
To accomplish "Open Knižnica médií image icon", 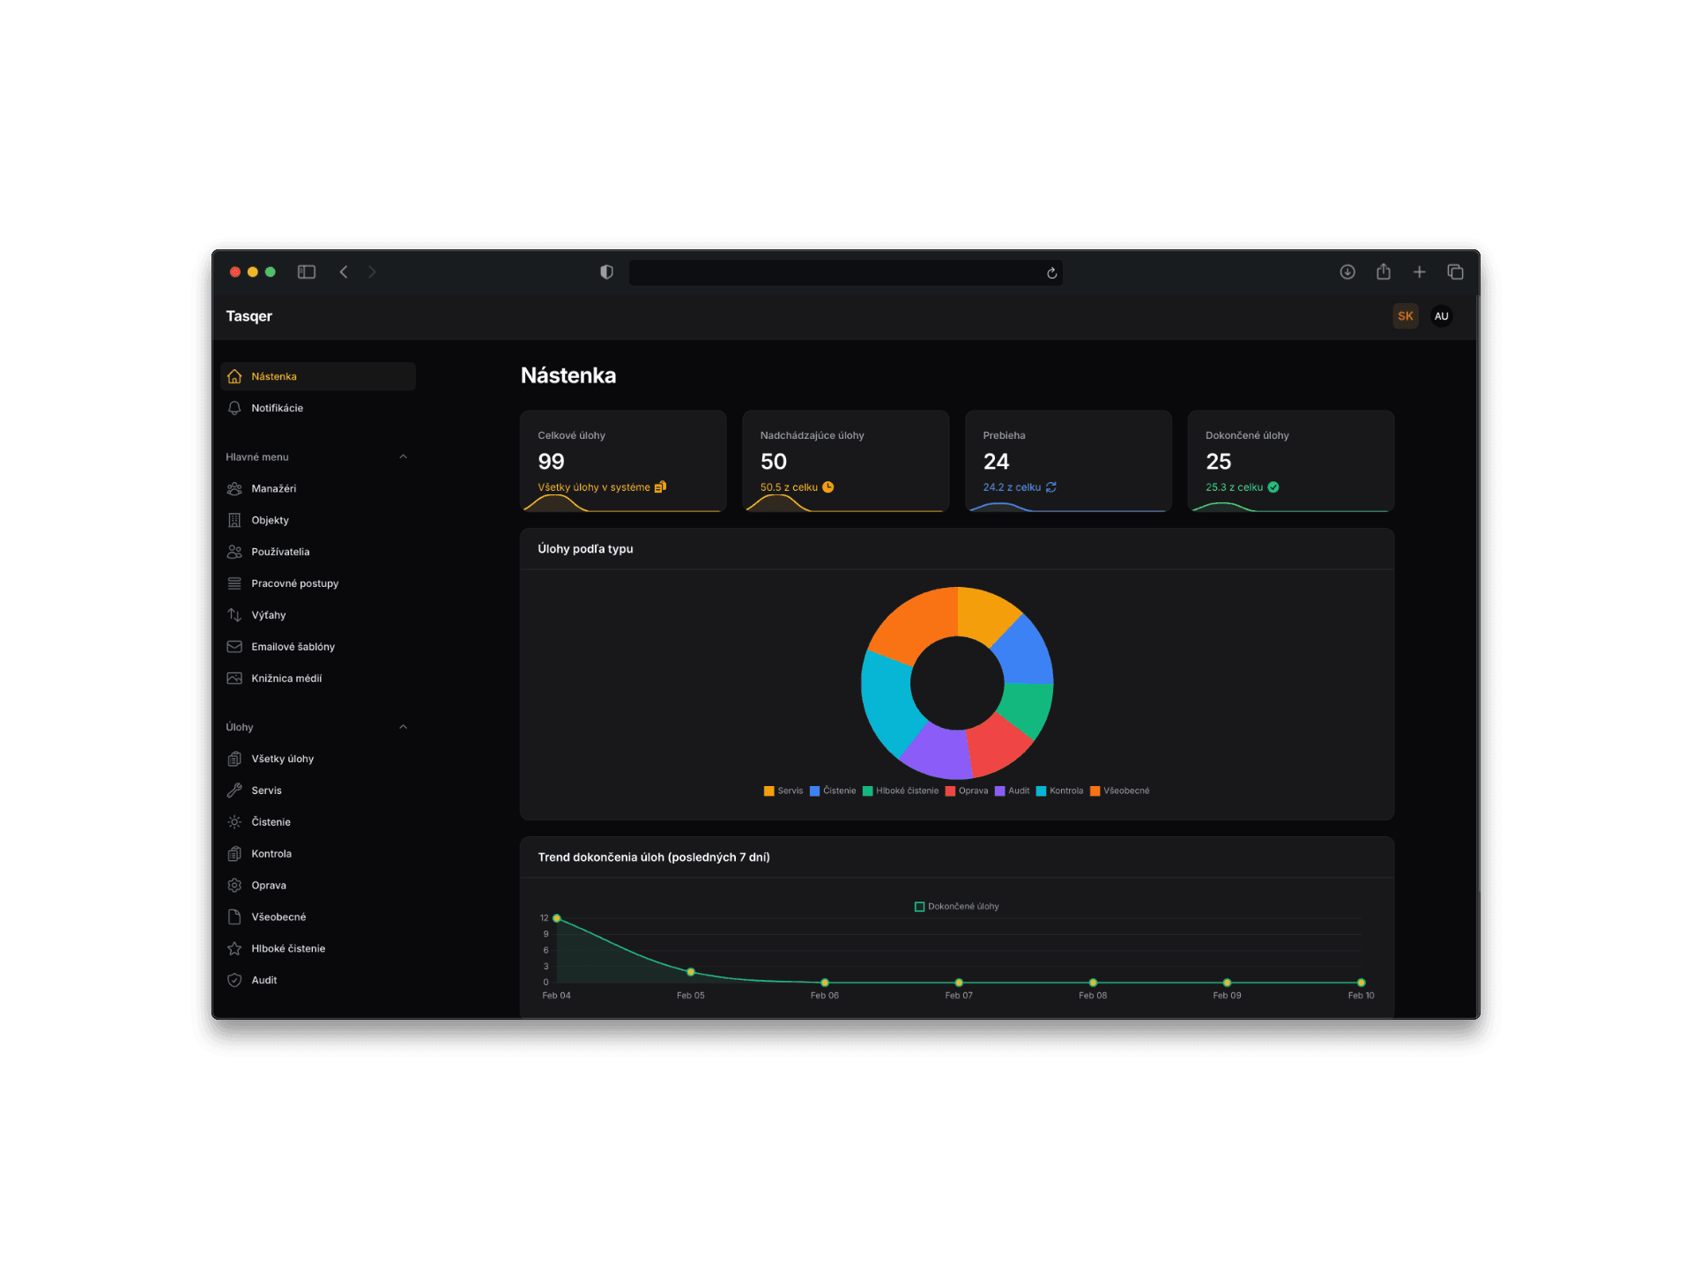I will pyautogui.click(x=234, y=679).
